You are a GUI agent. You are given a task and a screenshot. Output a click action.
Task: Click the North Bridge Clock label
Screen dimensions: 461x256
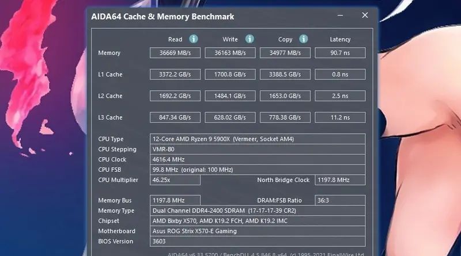point(283,180)
